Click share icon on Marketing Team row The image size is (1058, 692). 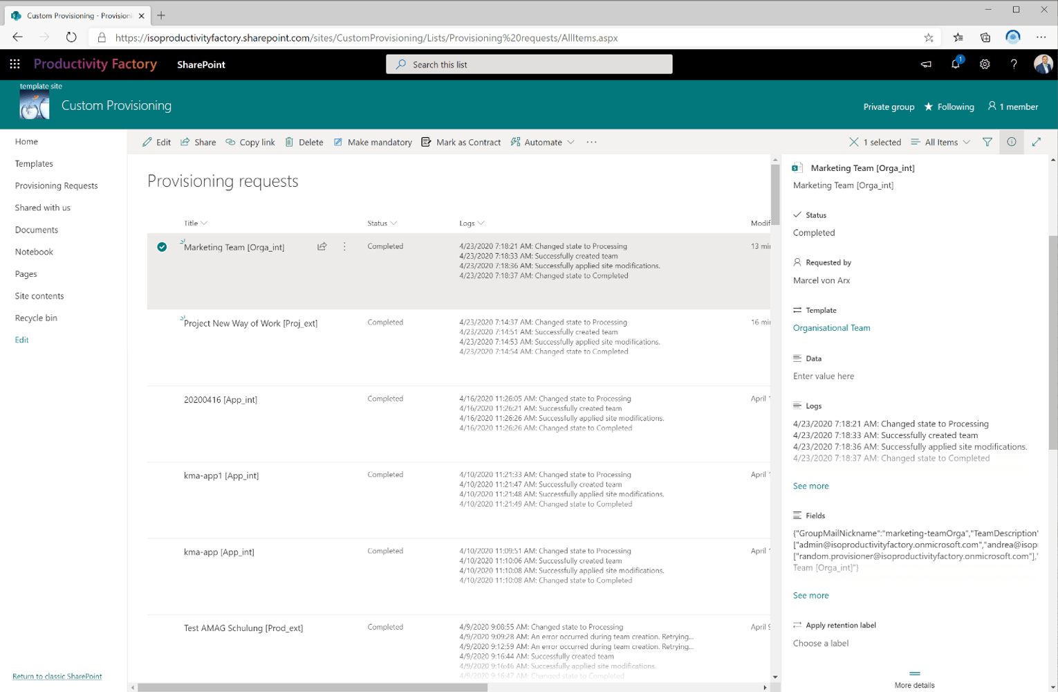tap(322, 246)
